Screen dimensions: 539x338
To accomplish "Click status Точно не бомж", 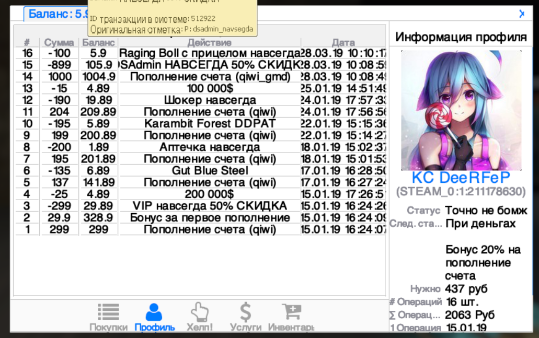I will click(x=486, y=210).
